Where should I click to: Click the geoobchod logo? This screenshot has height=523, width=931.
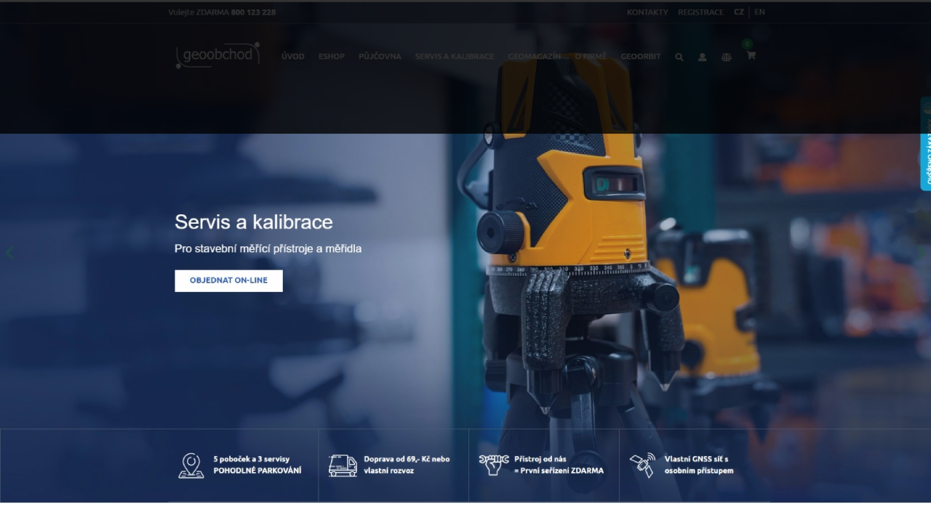pos(217,55)
